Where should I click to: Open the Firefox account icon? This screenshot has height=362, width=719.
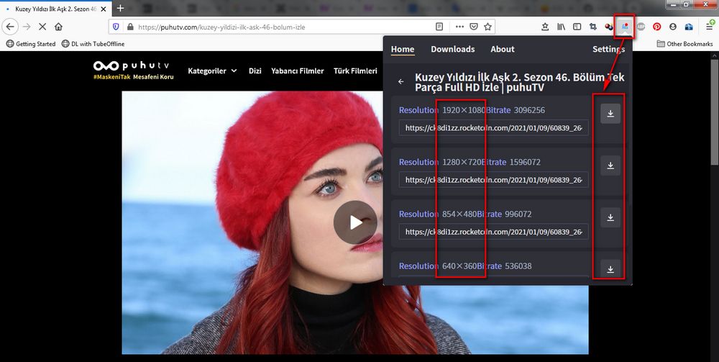pos(673,27)
